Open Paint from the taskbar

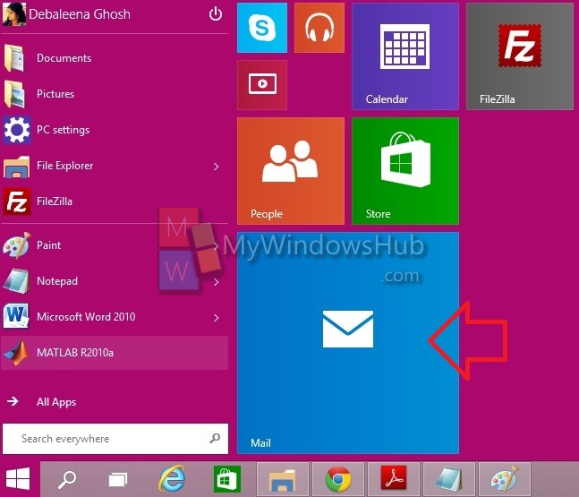(505, 479)
